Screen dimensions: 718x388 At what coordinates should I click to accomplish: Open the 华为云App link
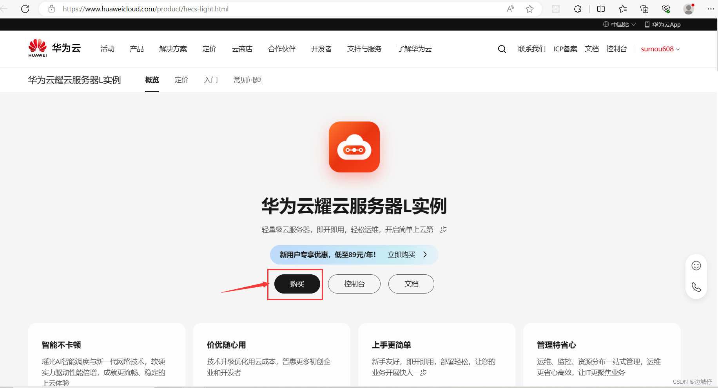coord(663,24)
